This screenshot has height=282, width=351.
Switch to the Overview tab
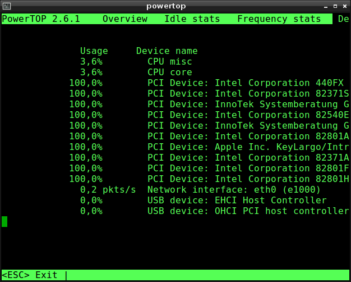click(x=125, y=19)
